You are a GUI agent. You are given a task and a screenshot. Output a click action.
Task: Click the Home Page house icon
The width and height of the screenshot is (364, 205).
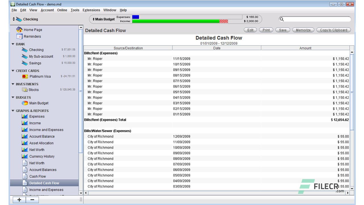pyautogui.click(x=19, y=30)
